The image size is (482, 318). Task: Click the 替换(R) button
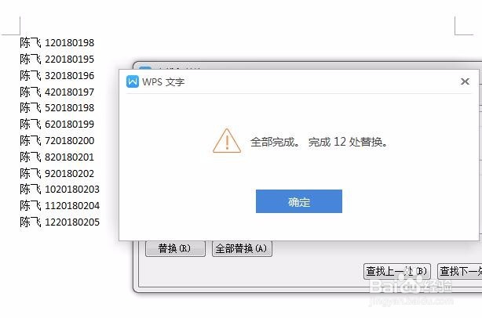pyautogui.click(x=175, y=248)
